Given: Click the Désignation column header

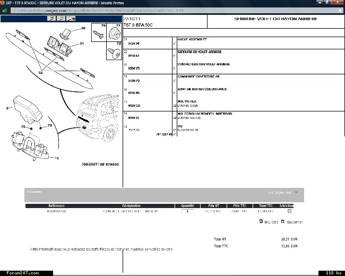Looking at the screenshot, I should [131, 206].
